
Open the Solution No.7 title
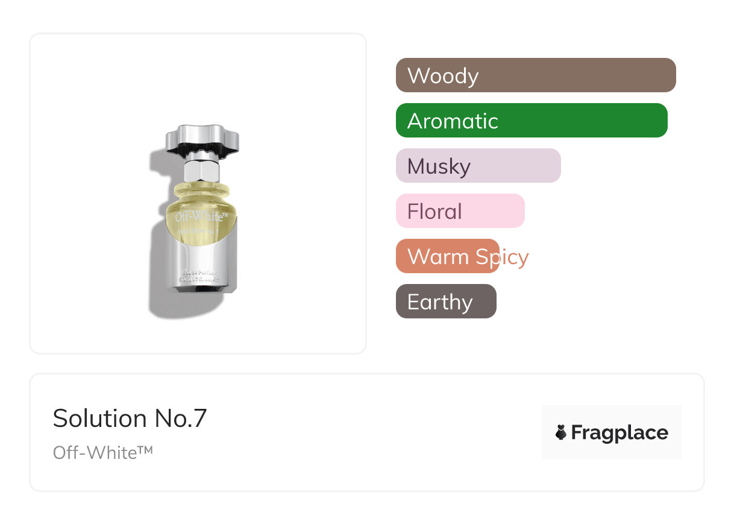pos(130,418)
